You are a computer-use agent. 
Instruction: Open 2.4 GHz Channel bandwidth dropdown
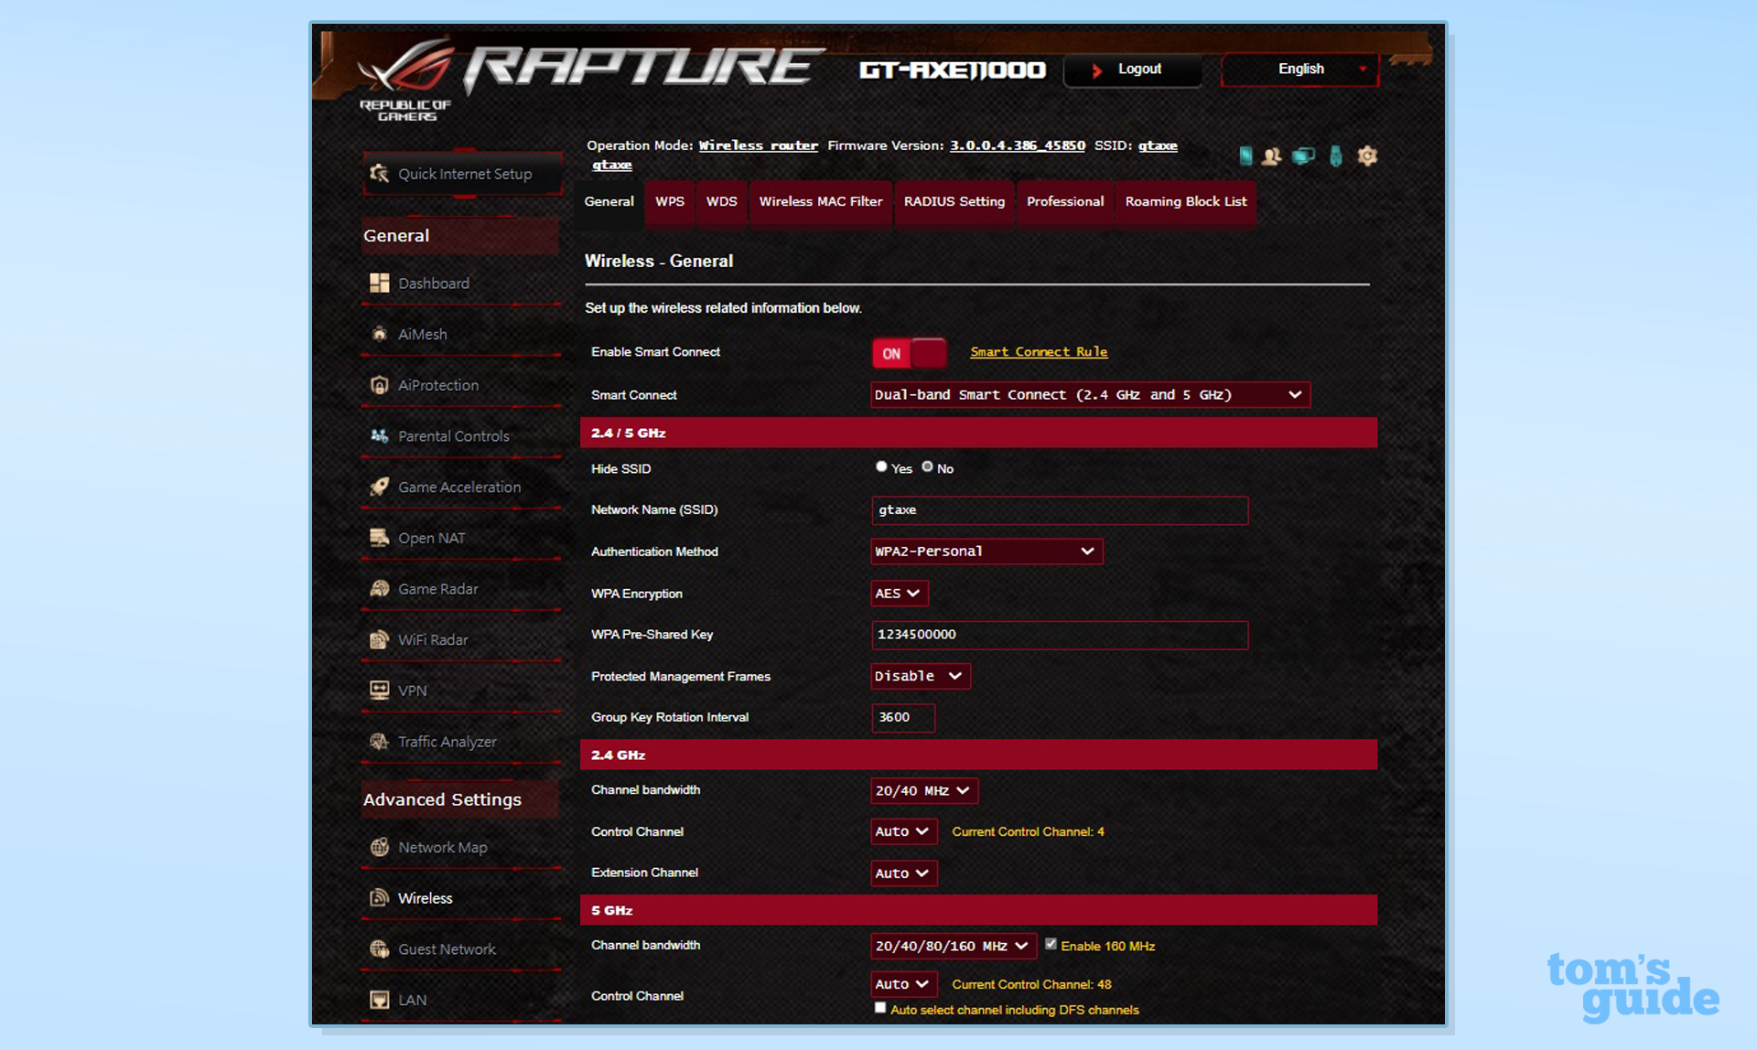(x=923, y=790)
